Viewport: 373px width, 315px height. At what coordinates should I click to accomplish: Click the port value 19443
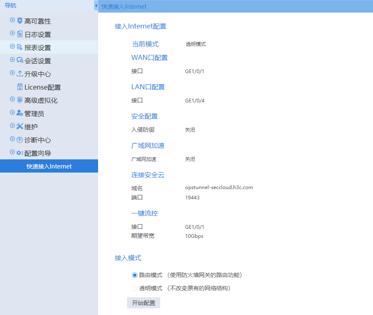tap(193, 198)
